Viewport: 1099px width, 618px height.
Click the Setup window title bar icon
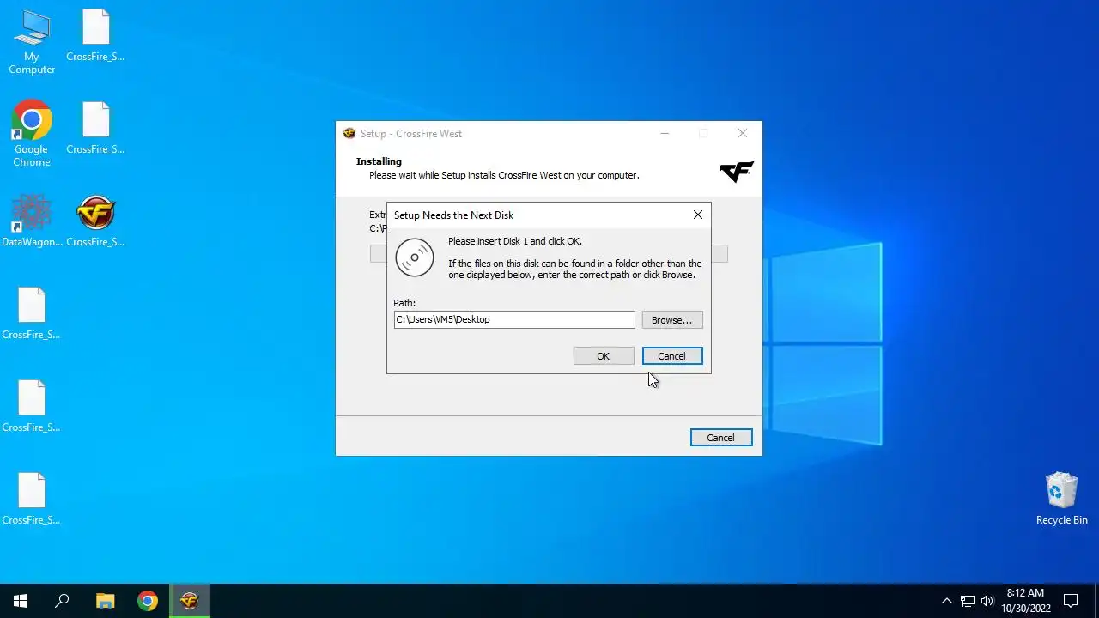pos(349,133)
